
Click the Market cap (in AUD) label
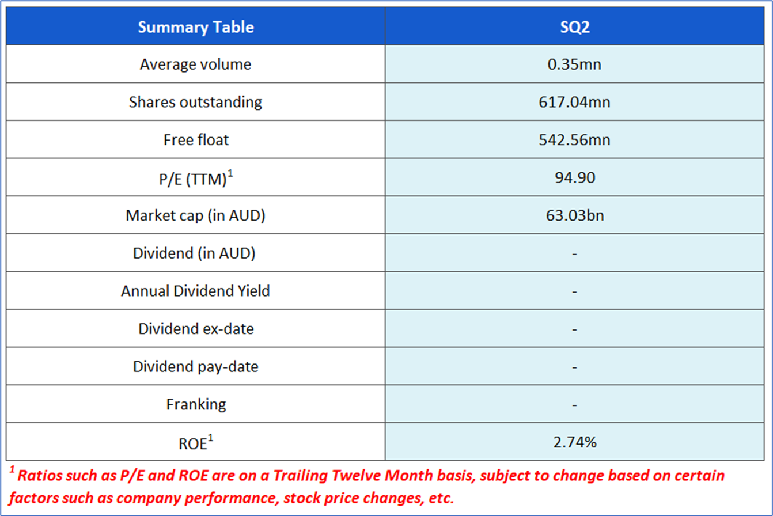[x=195, y=215]
